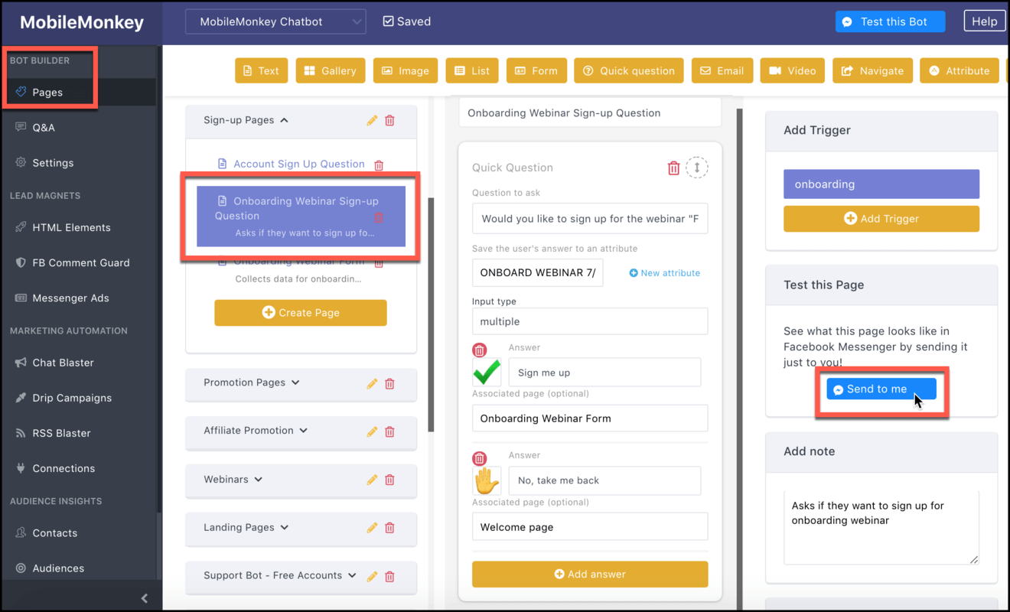Image resolution: width=1010 pixels, height=612 pixels.
Task: Add a Form widget
Action: click(x=536, y=70)
